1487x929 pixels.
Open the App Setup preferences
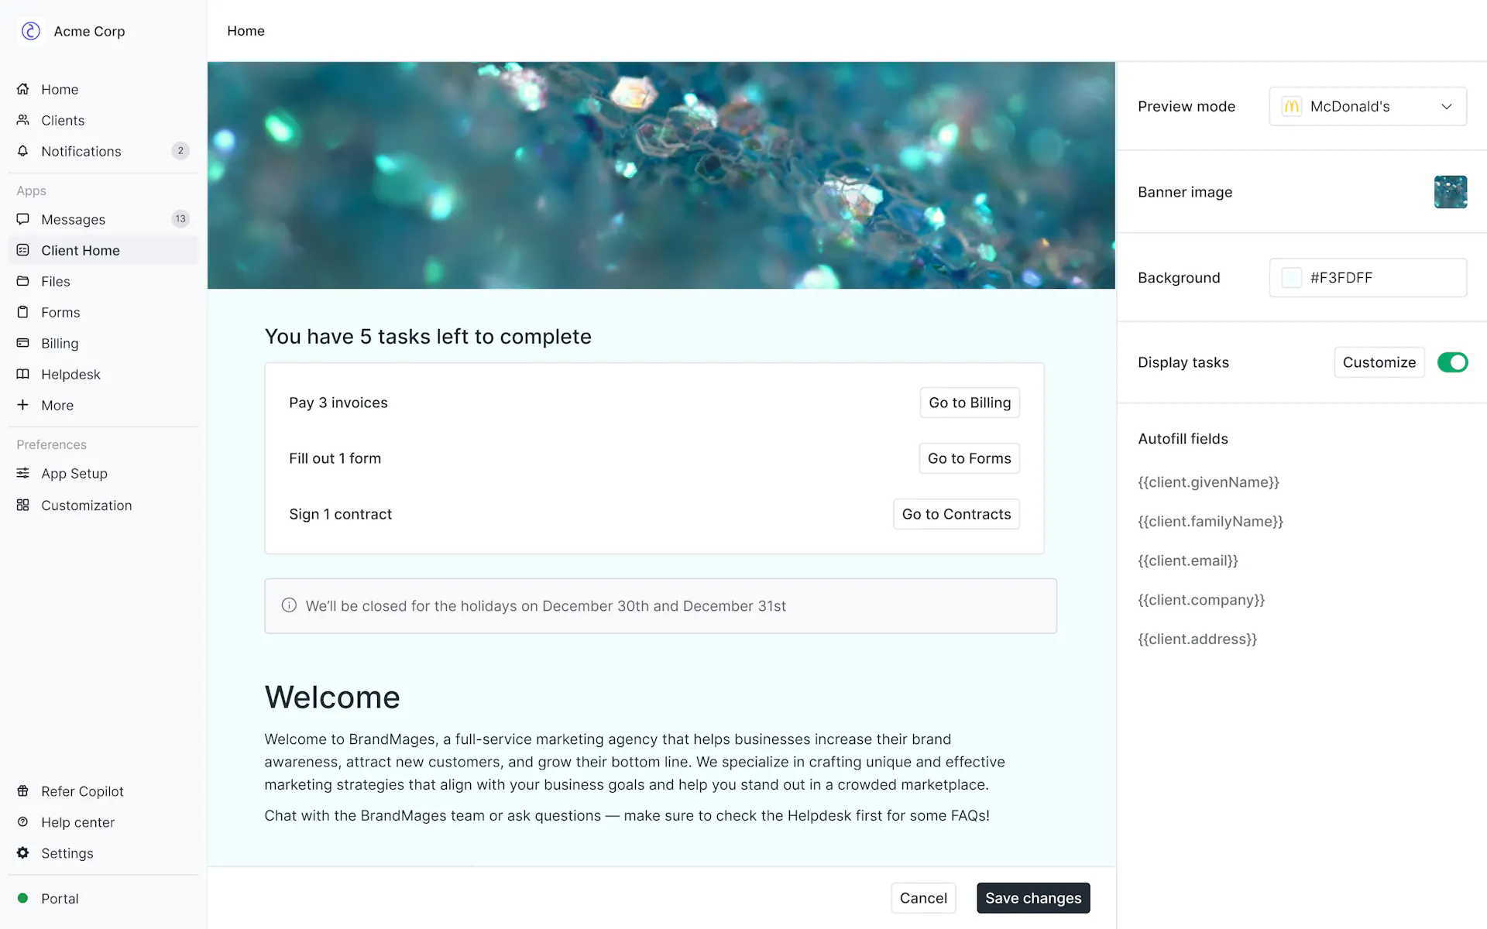74,473
